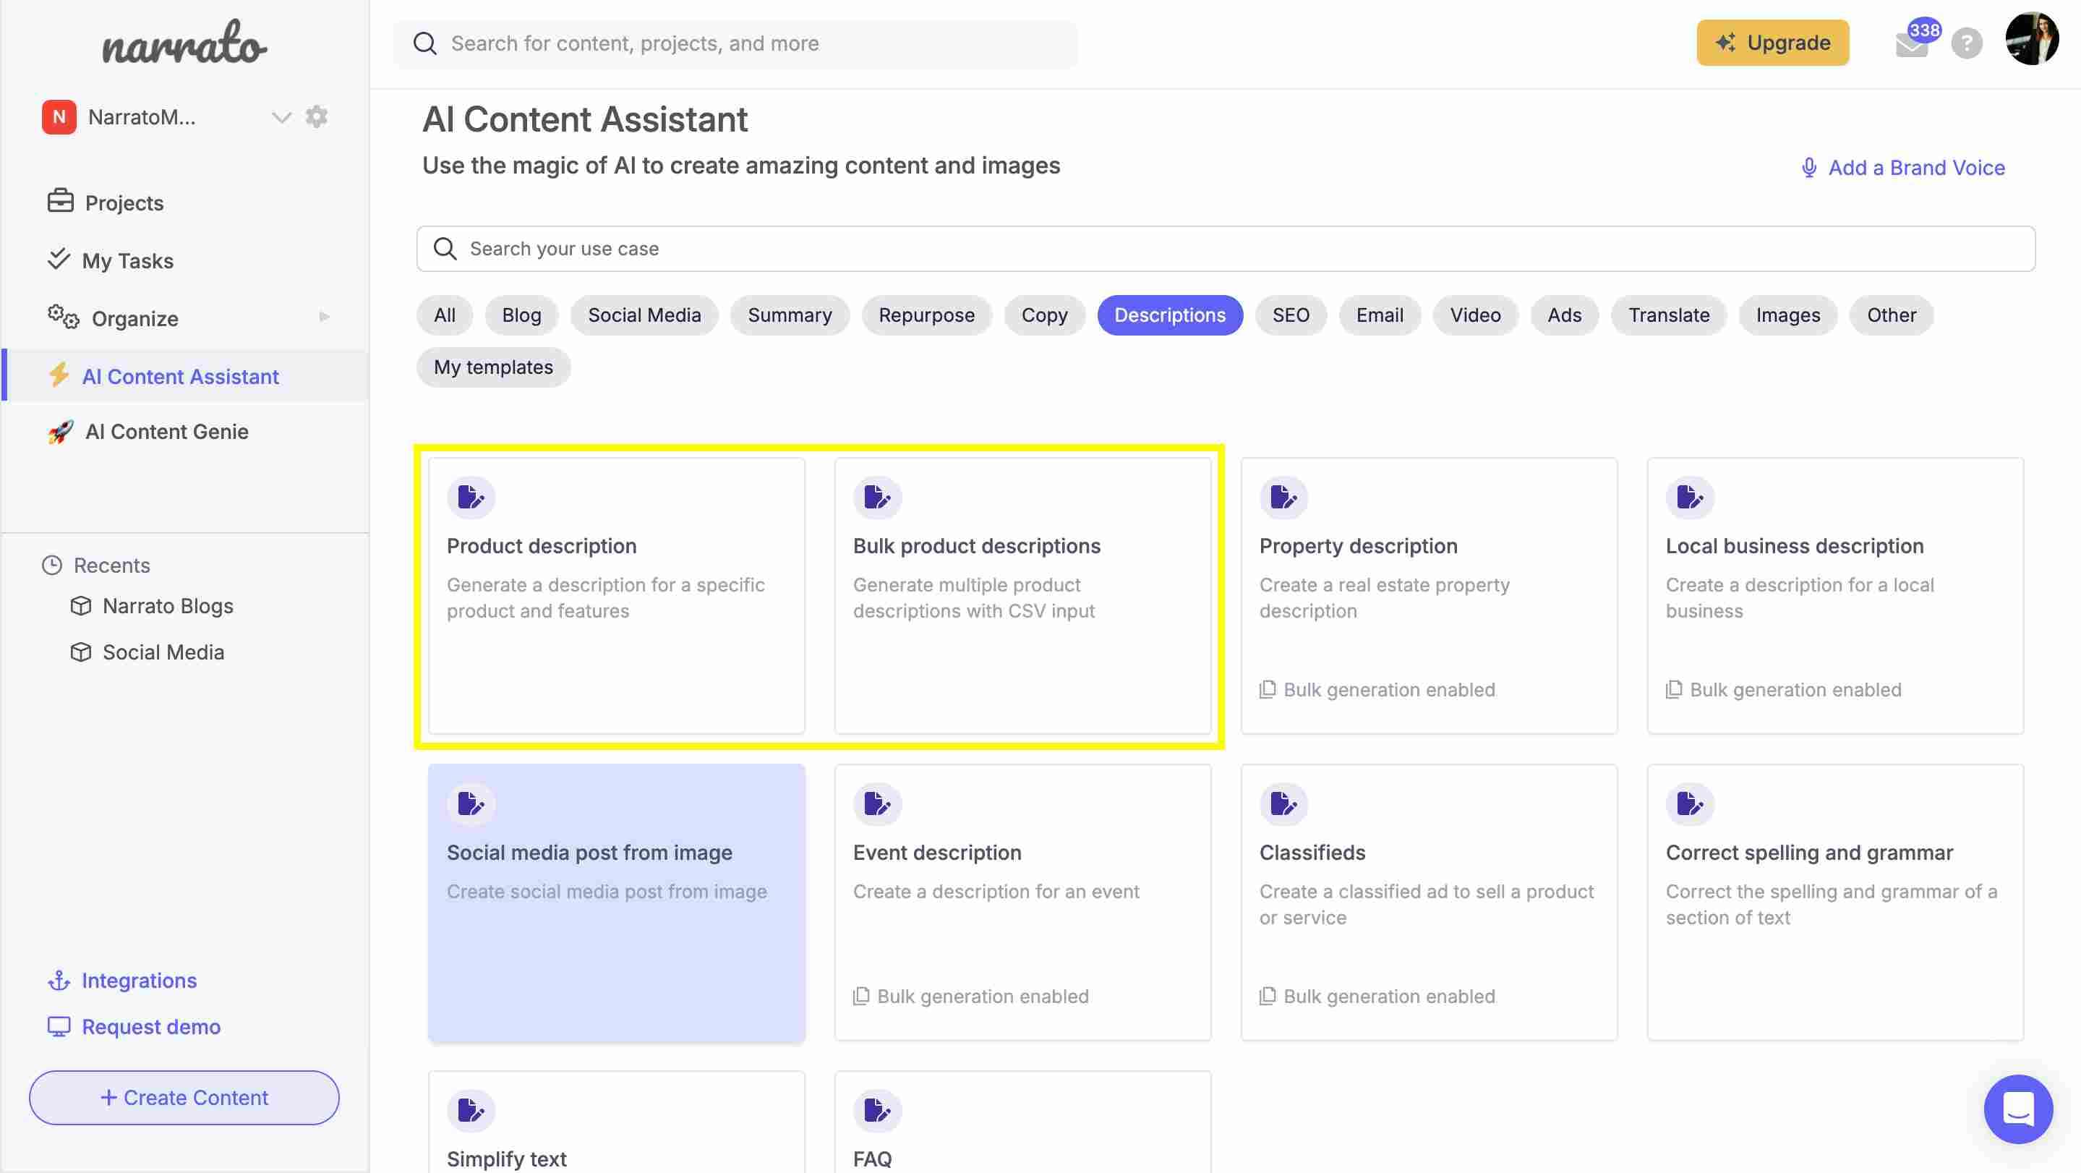Expand the Recents section in sidebar

click(111, 564)
